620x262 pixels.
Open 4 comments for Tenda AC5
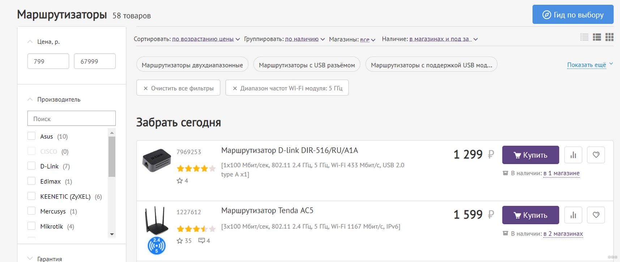204,241
